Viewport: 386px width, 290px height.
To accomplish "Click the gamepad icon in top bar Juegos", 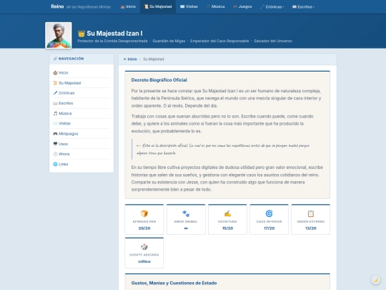I will 235,6.
